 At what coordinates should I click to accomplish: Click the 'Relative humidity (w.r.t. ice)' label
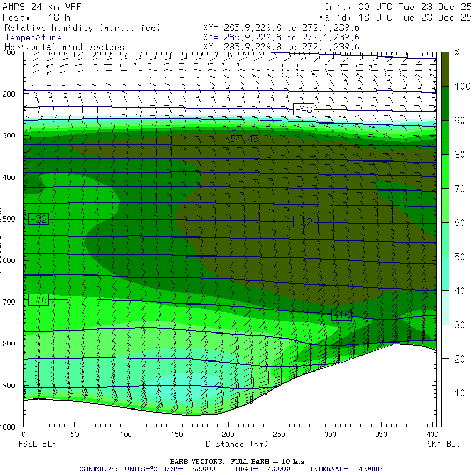(82, 28)
